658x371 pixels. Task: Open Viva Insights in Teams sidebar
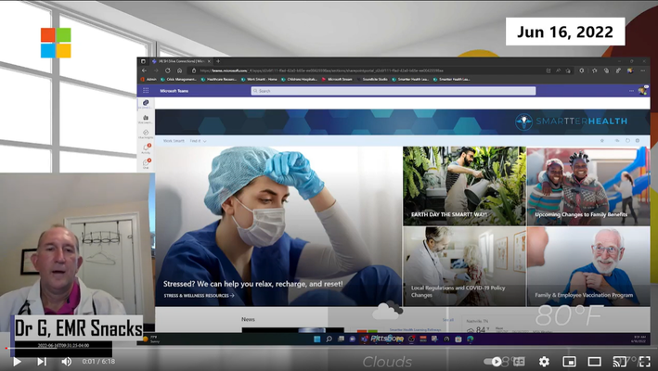(146, 134)
